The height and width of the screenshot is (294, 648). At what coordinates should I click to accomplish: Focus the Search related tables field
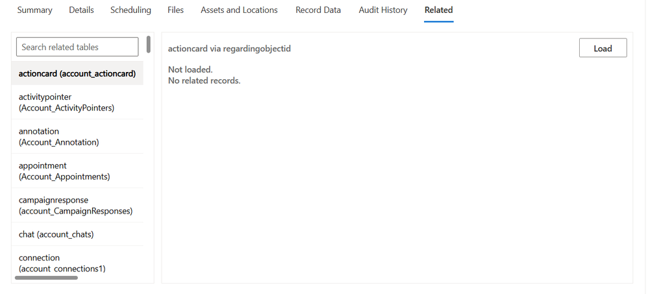[x=77, y=47]
